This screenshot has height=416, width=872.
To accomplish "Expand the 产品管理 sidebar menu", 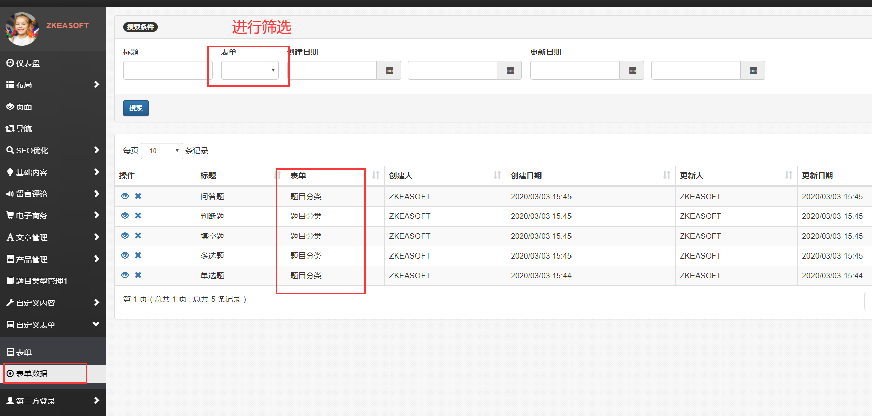I will [x=53, y=259].
